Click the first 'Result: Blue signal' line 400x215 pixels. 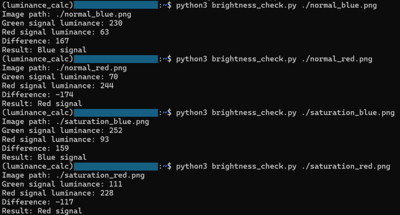point(44,50)
